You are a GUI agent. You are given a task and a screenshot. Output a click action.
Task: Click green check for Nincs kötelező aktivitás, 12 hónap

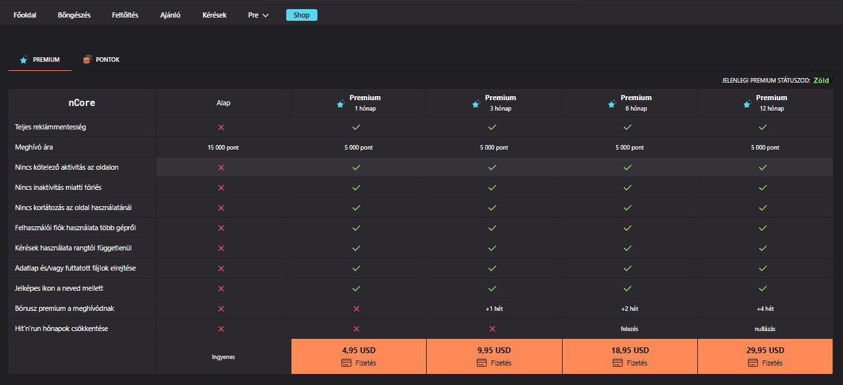[763, 168]
